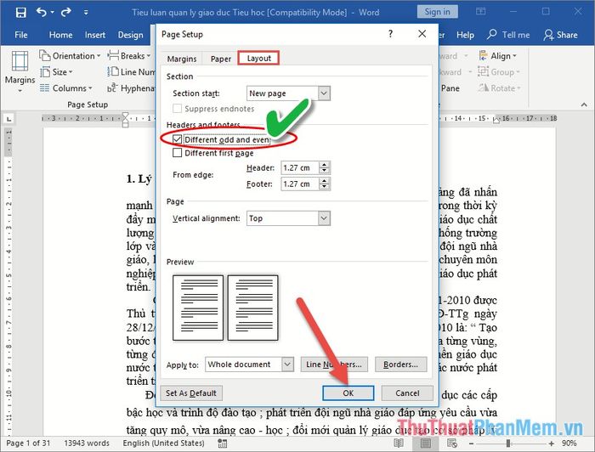The height and width of the screenshot is (452, 595).
Task: Open the Margins gallery in the ribbon
Action: (20, 72)
